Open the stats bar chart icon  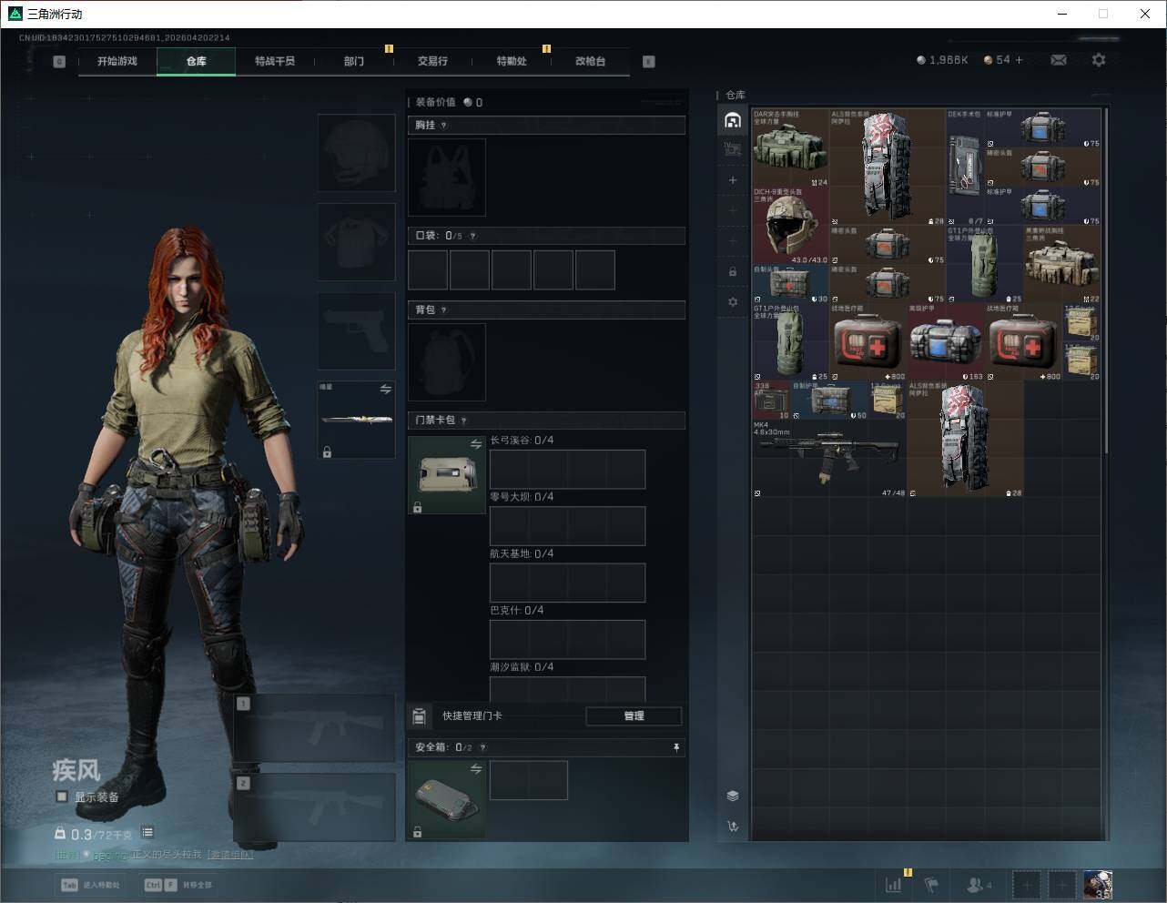point(894,884)
